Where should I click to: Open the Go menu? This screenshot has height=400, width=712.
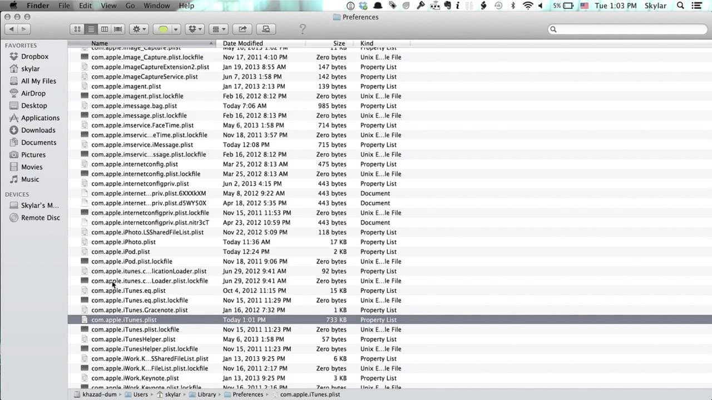(x=130, y=6)
